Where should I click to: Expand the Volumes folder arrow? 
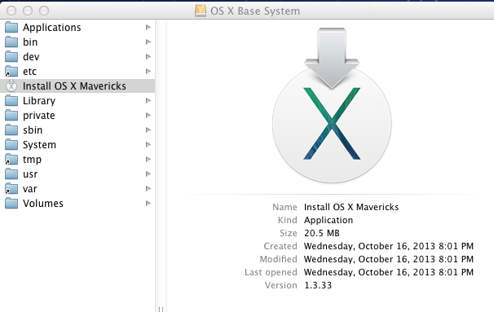coord(148,203)
